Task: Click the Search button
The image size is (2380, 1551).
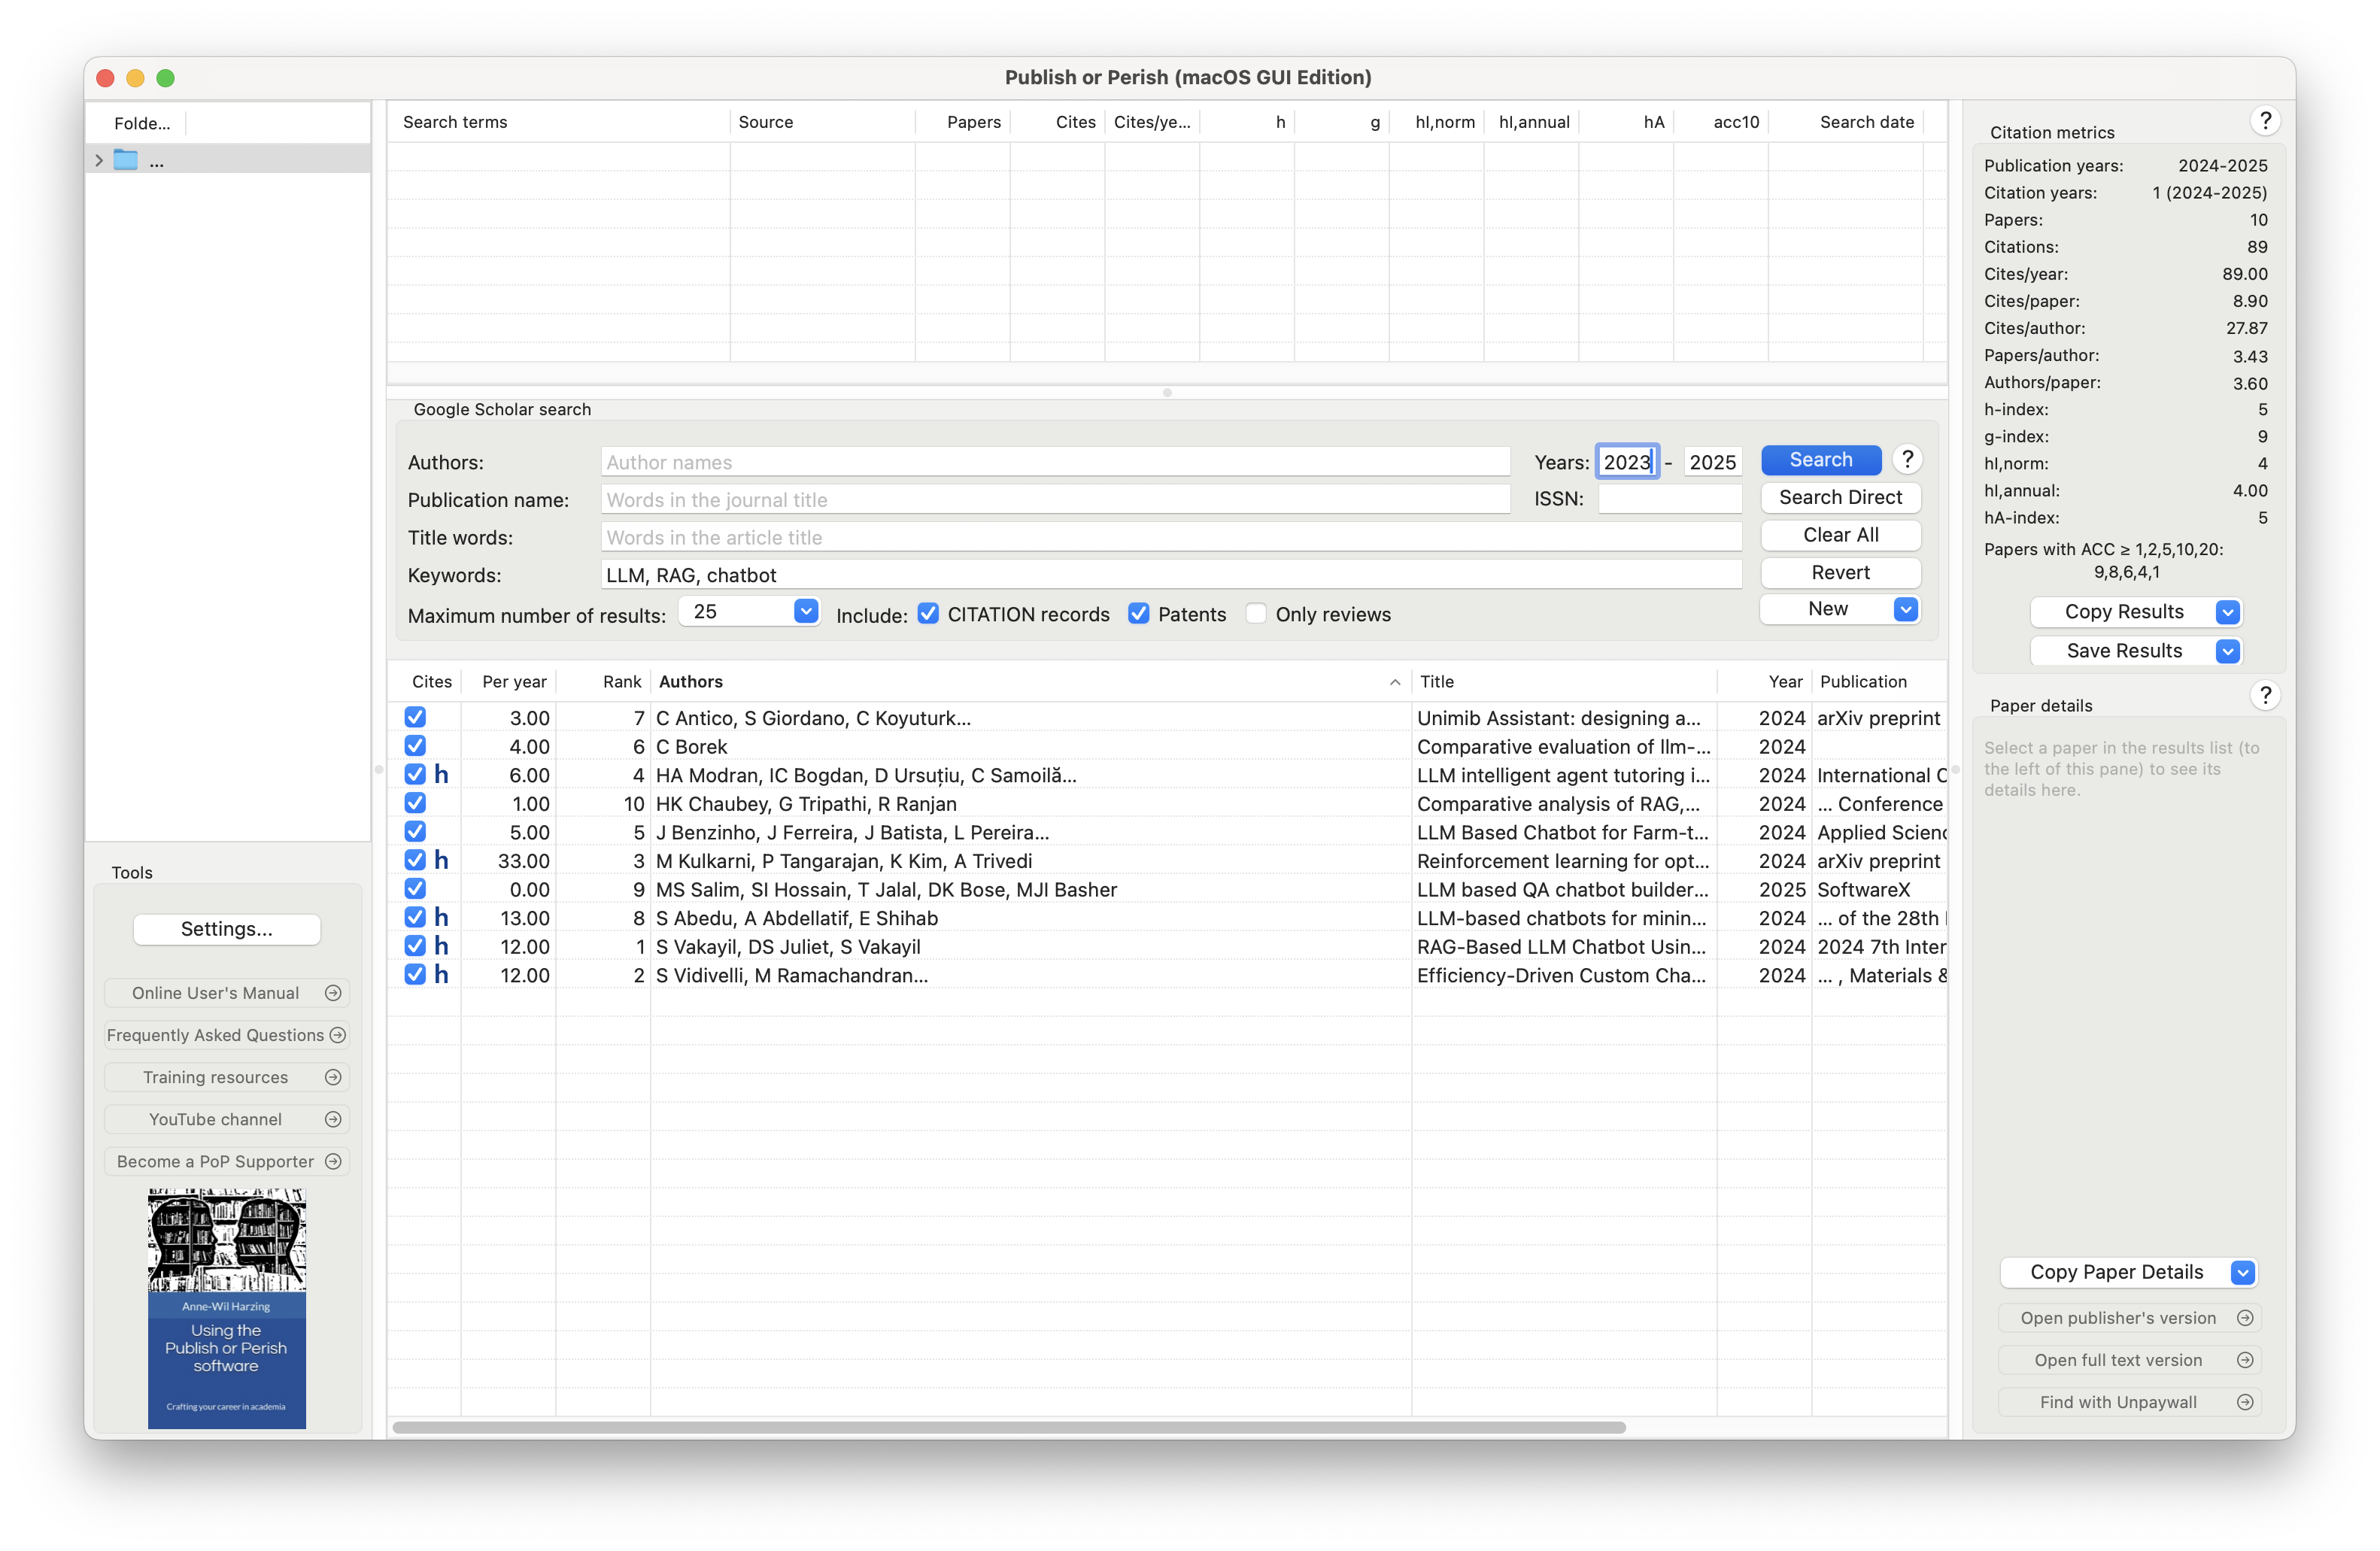Action: [x=1820, y=459]
